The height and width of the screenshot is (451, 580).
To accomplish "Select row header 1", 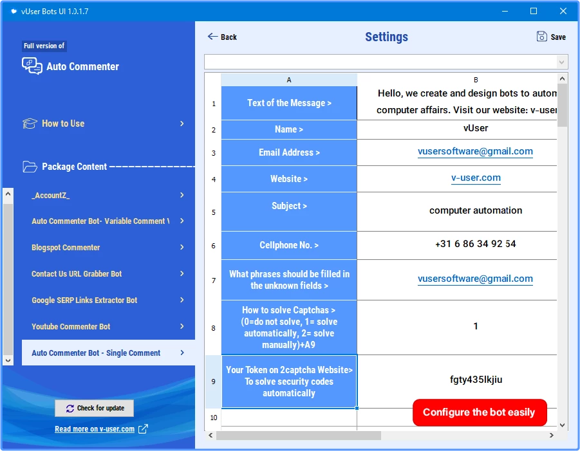I will click(214, 104).
